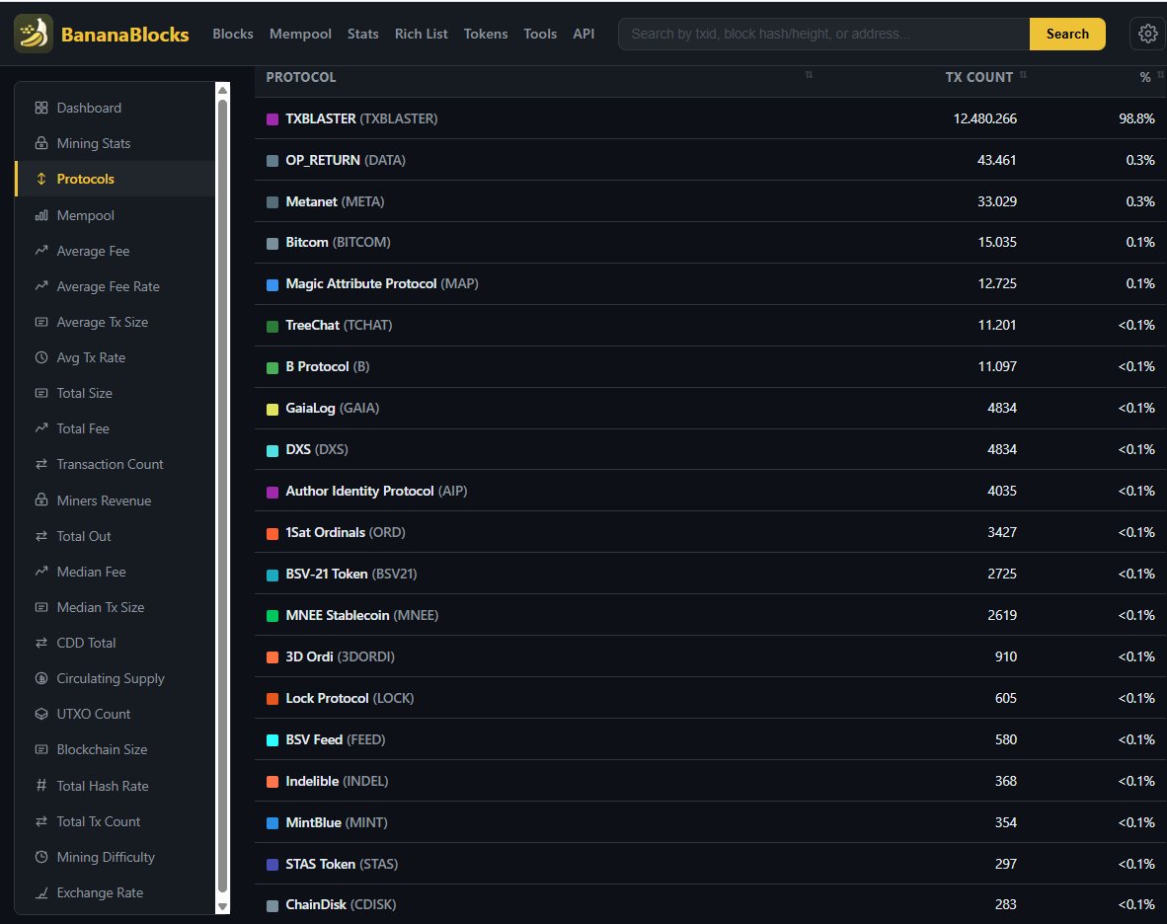Open the API link in top navigation
The width and height of the screenshot is (1167, 924).
point(583,34)
